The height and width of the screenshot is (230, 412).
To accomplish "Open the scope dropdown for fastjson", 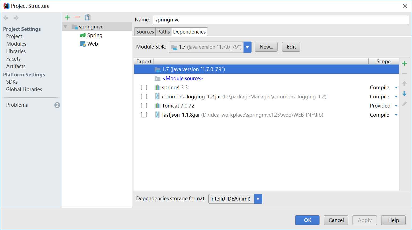I will [x=396, y=115].
